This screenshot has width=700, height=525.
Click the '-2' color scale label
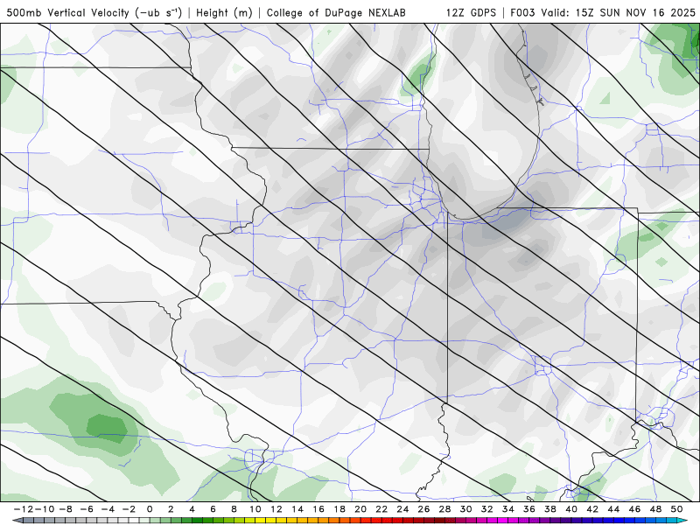(129, 509)
